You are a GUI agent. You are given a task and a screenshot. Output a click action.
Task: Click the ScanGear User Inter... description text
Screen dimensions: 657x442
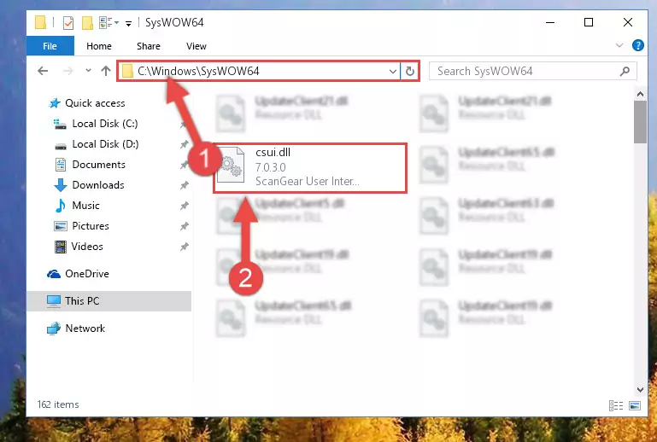(x=307, y=181)
